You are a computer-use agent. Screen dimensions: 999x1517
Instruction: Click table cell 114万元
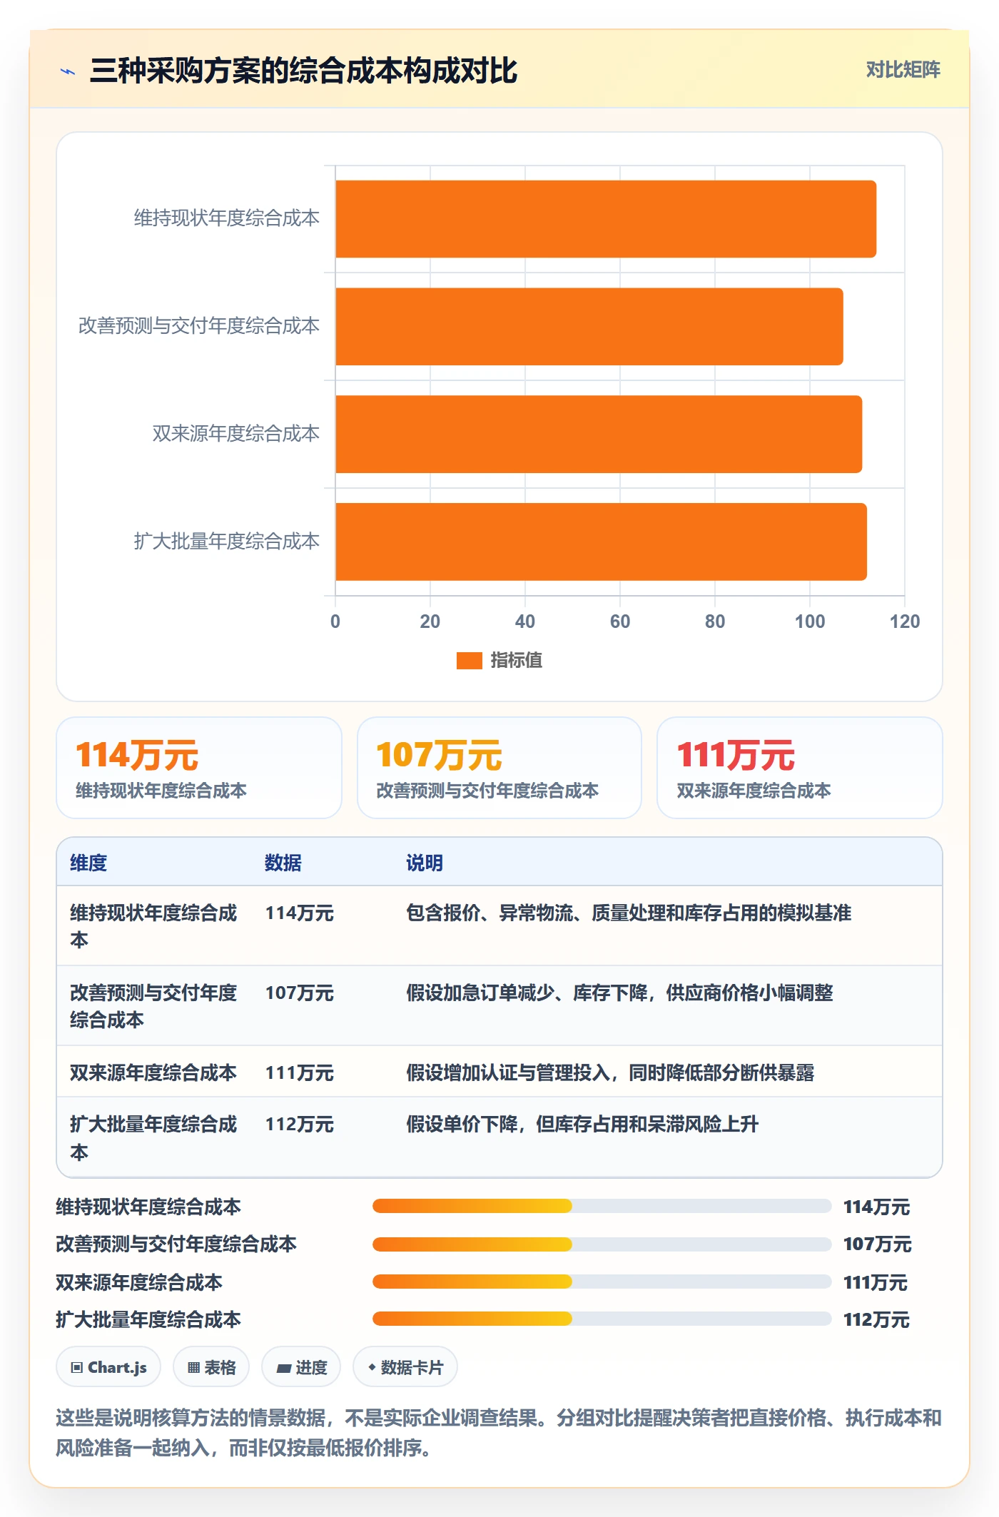point(300,913)
